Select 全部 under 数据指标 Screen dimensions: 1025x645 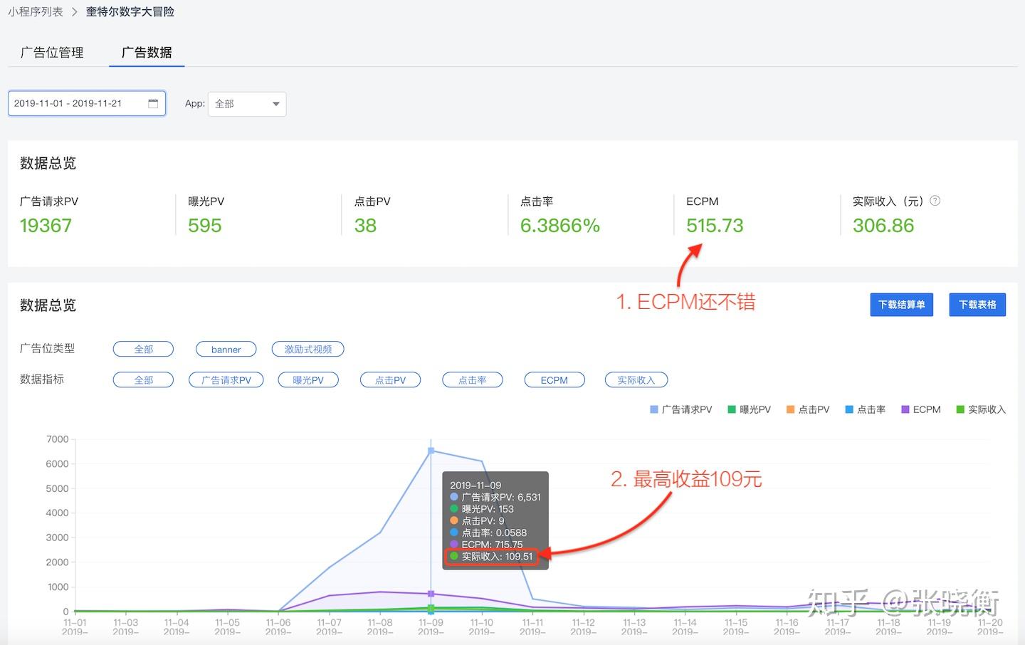pyautogui.click(x=143, y=379)
